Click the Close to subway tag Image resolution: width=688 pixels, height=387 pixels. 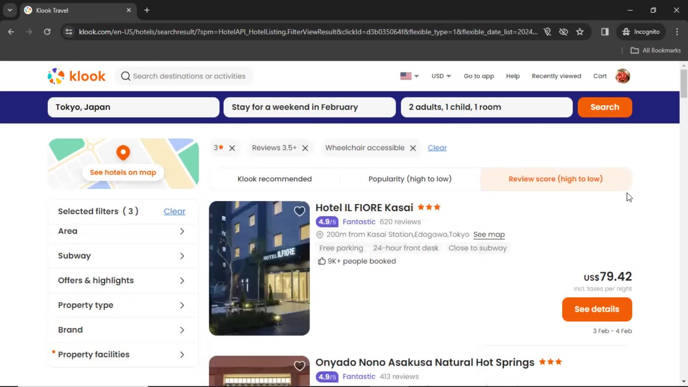click(x=478, y=248)
